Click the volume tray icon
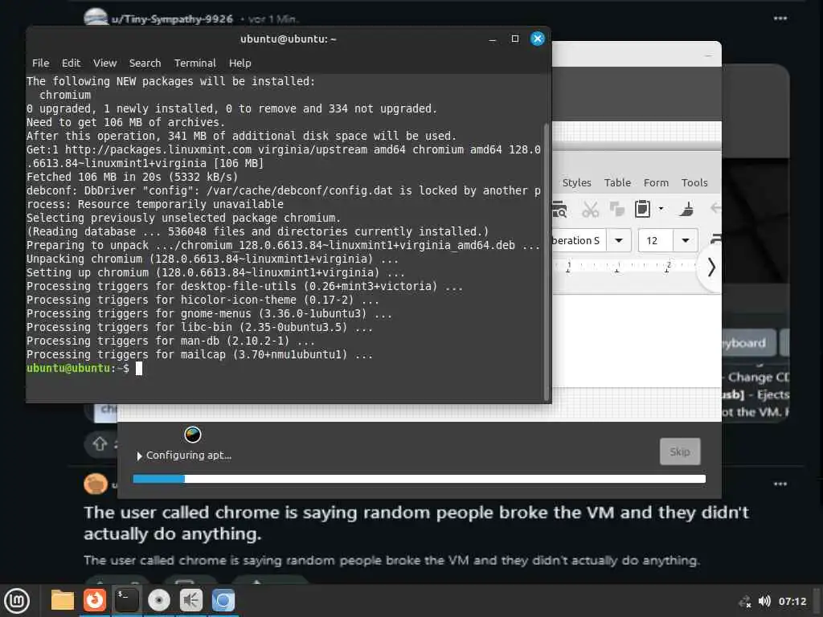The width and height of the screenshot is (823, 617). point(764,601)
